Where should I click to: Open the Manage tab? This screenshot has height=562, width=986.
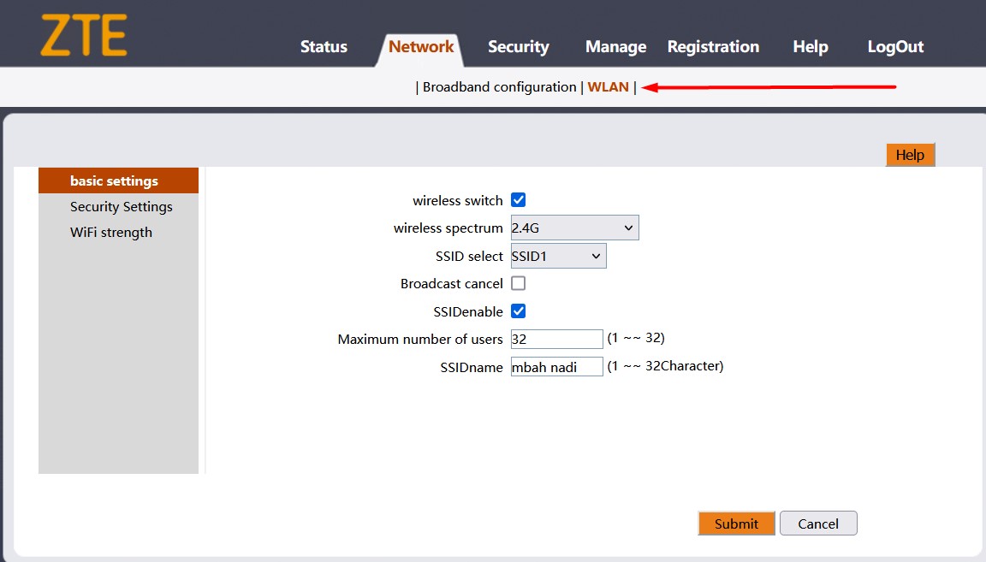coord(615,47)
